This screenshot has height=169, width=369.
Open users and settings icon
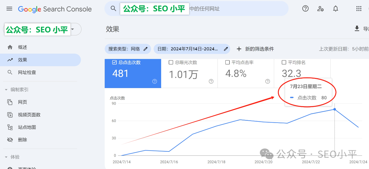[x=320, y=9]
